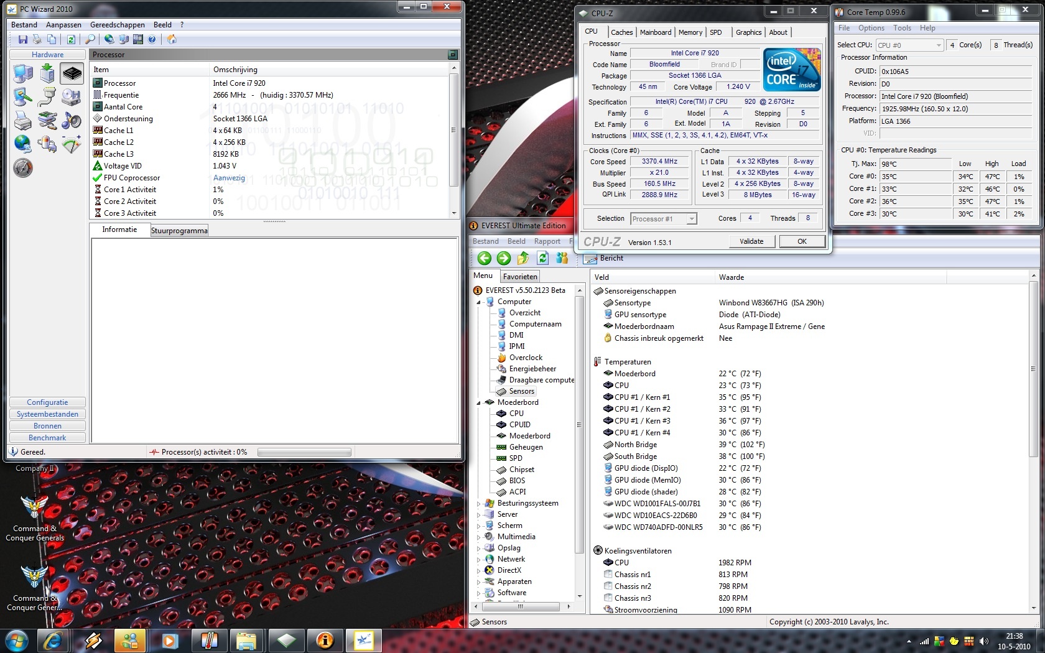Select the round gauge icon at bottom of Hardware panel
This screenshot has height=653, width=1045.
pos(23,168)
